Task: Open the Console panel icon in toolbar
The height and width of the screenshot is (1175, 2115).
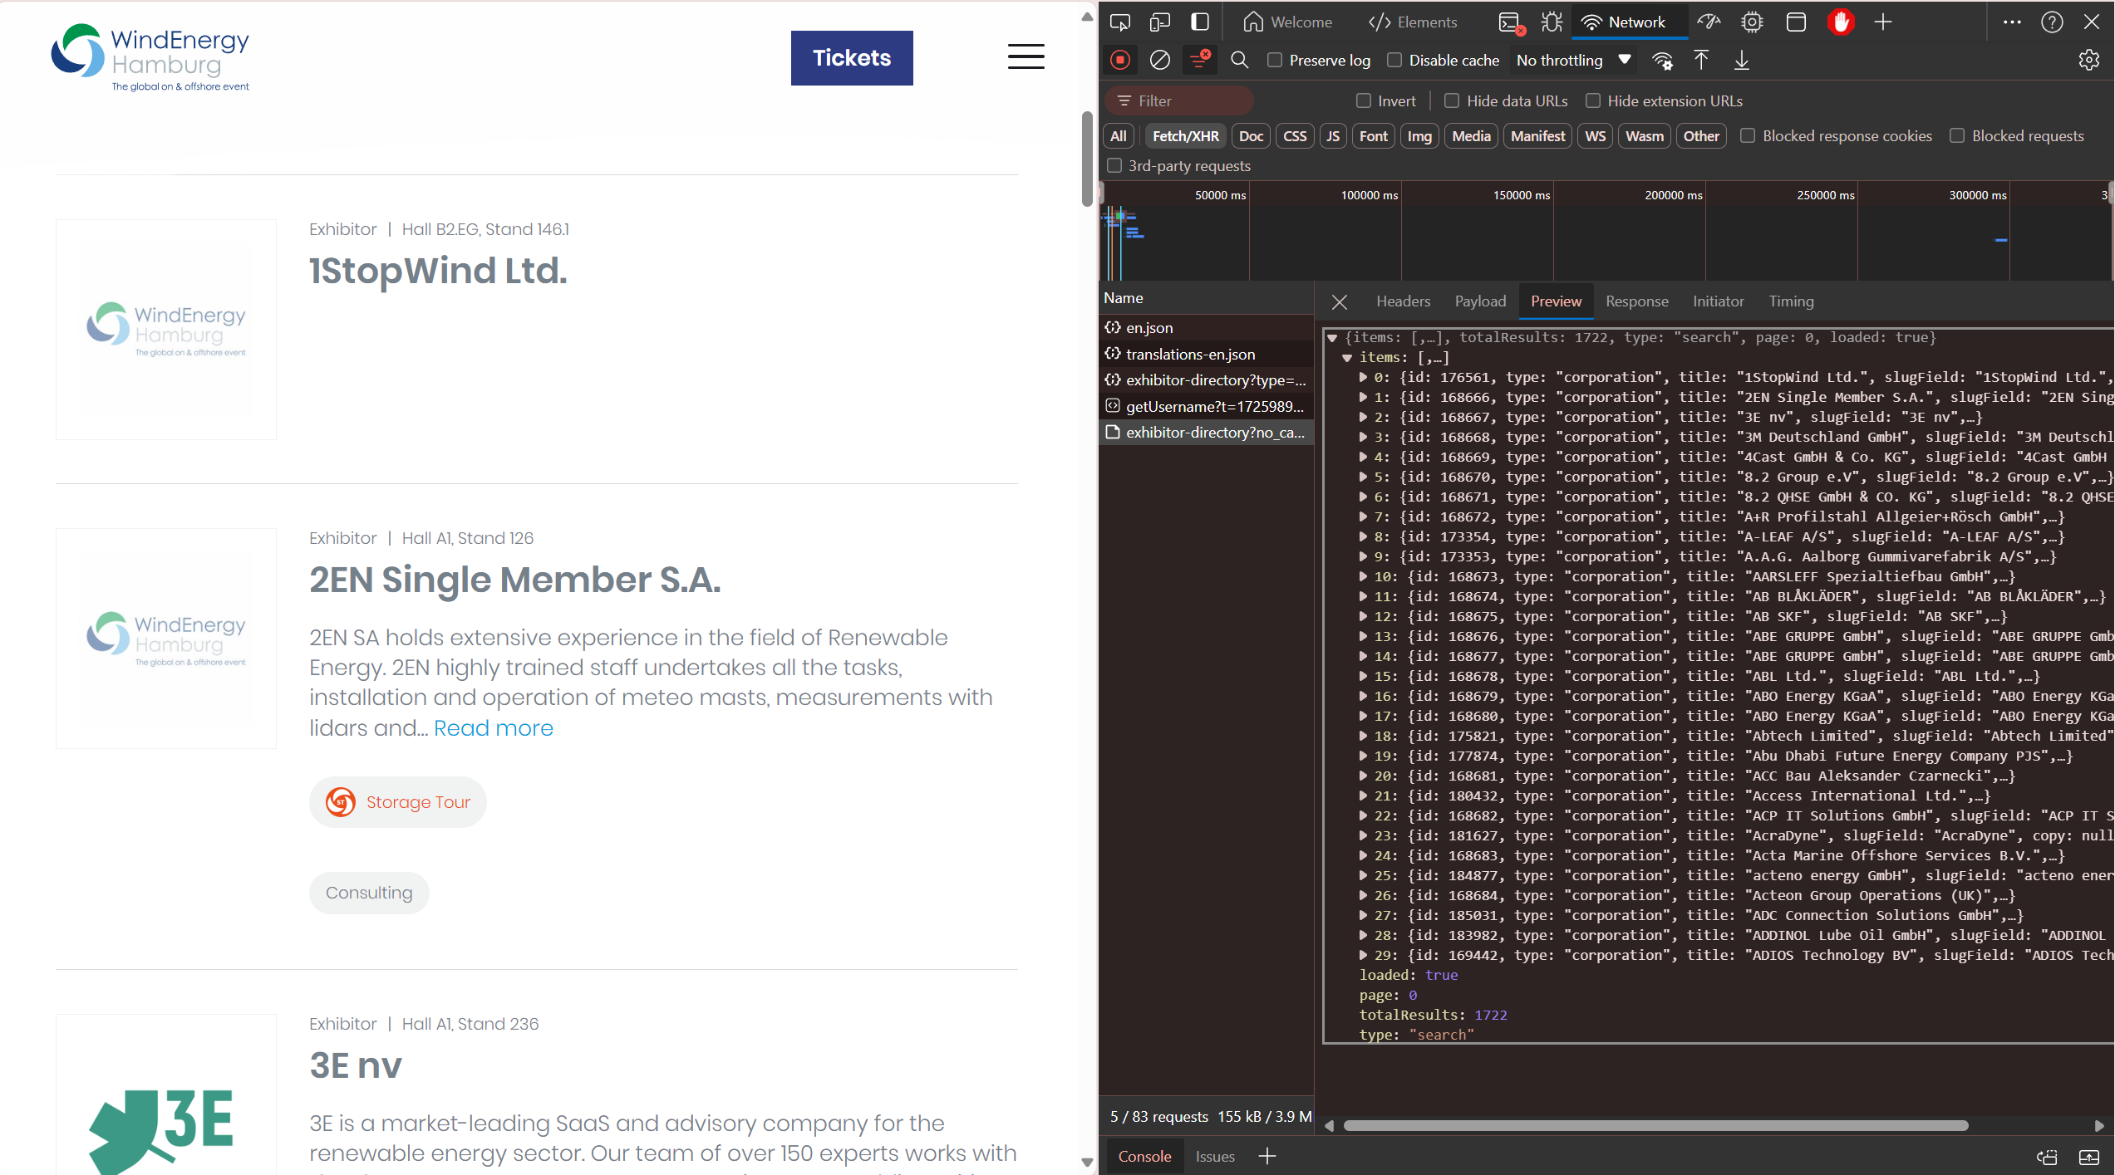Action: point(1511,22)
